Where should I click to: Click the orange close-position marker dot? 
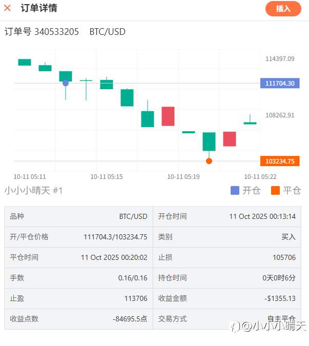point(209,161)
